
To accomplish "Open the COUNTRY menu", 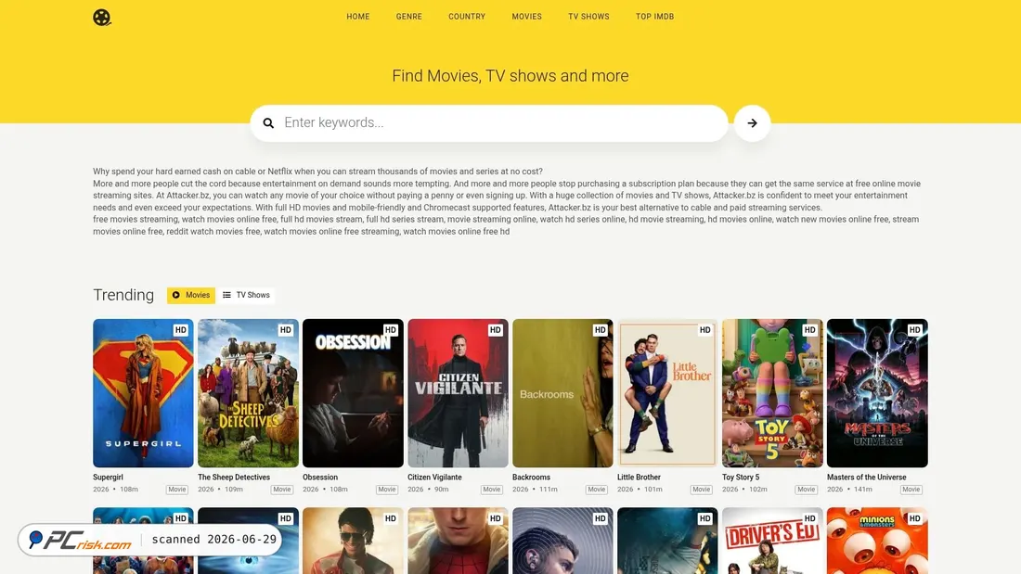I will tap(467, 17).
